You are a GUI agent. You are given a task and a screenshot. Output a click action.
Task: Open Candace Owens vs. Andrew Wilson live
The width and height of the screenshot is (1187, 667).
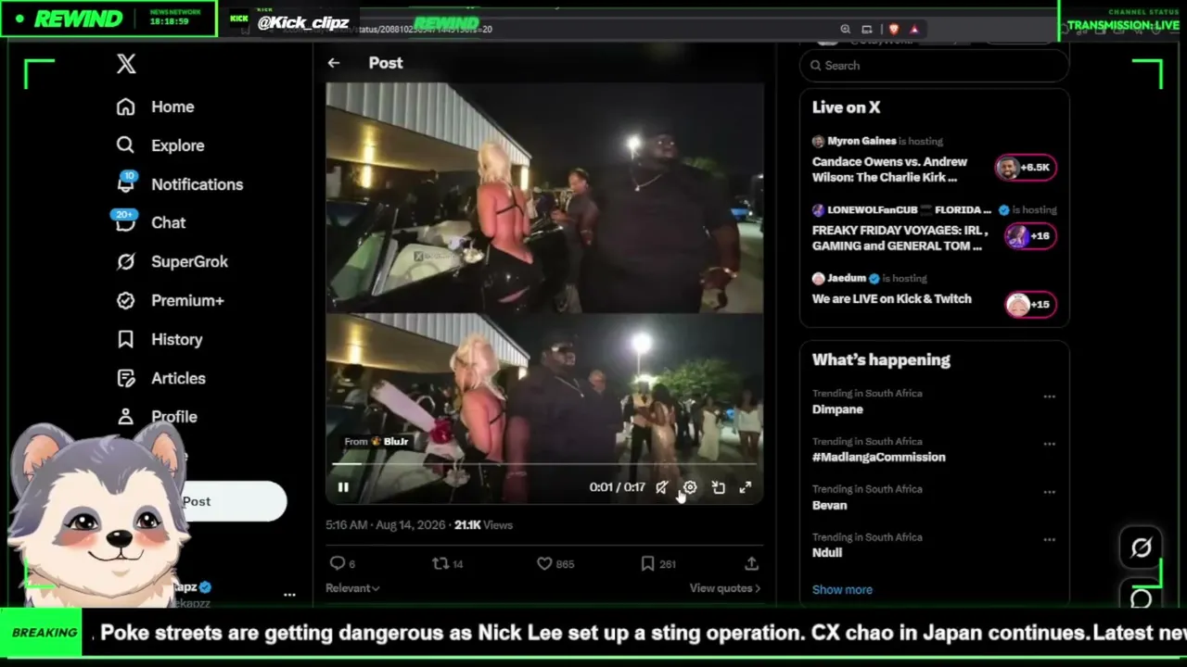889,170
